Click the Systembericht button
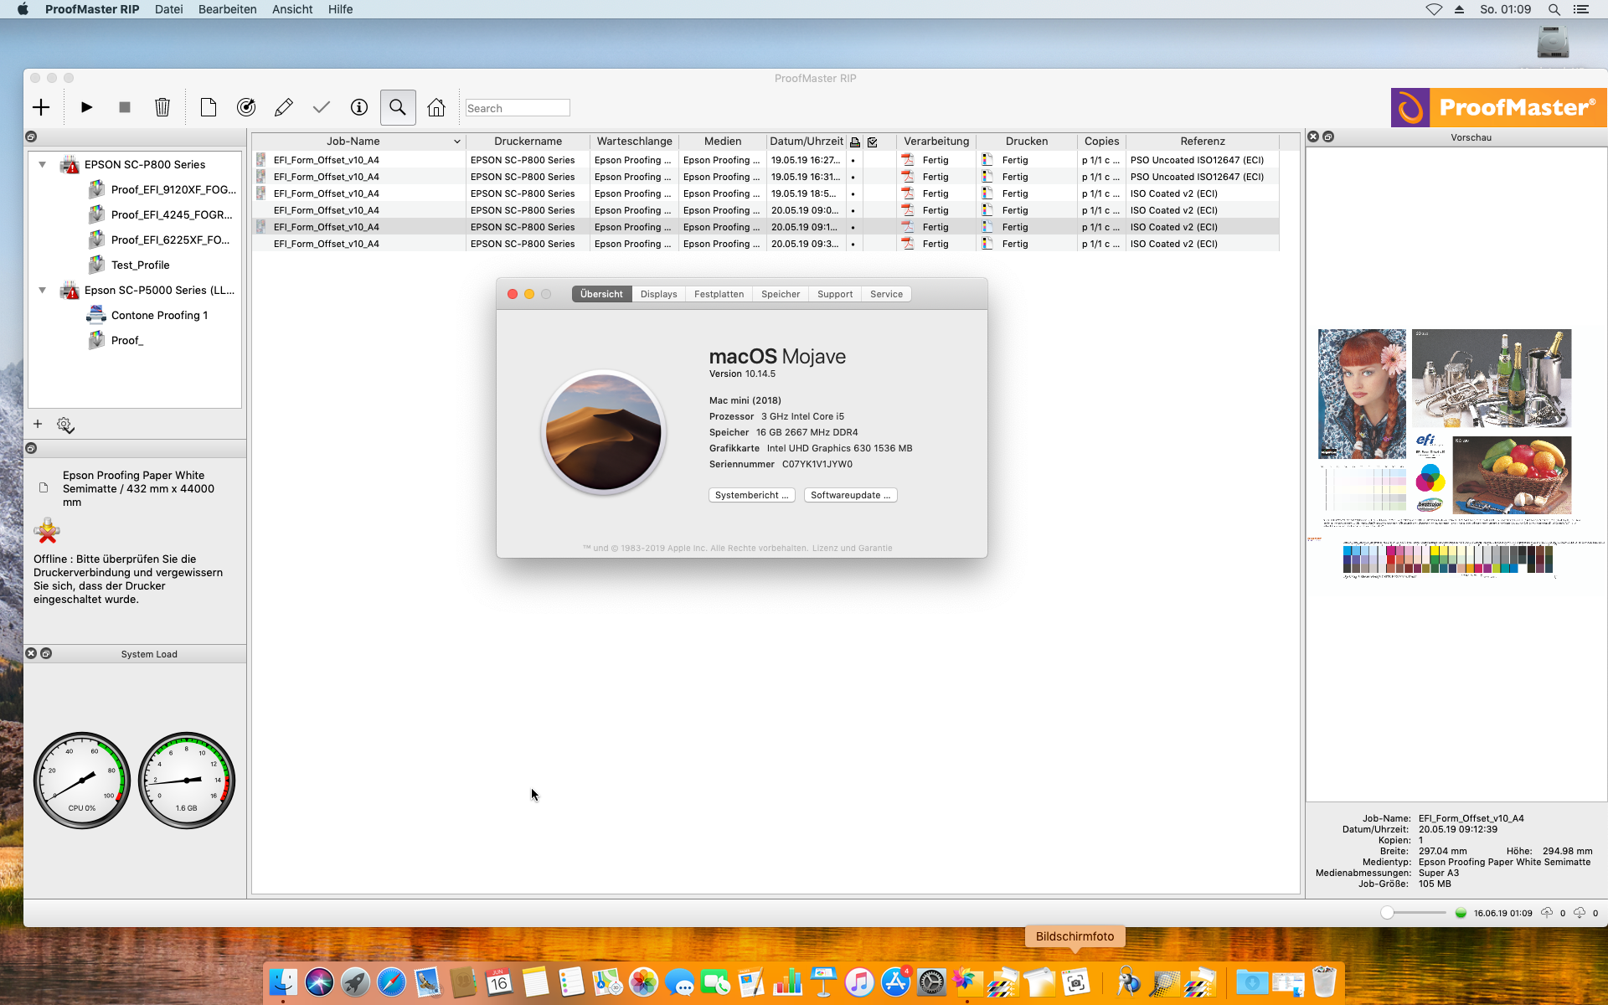Screen dimensions: 1608x1005 click(x=751, y=495)
